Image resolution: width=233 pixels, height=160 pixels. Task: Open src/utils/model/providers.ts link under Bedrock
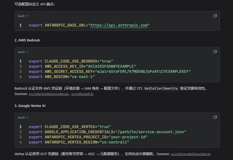pyautogui.click(x=49, y=94)
